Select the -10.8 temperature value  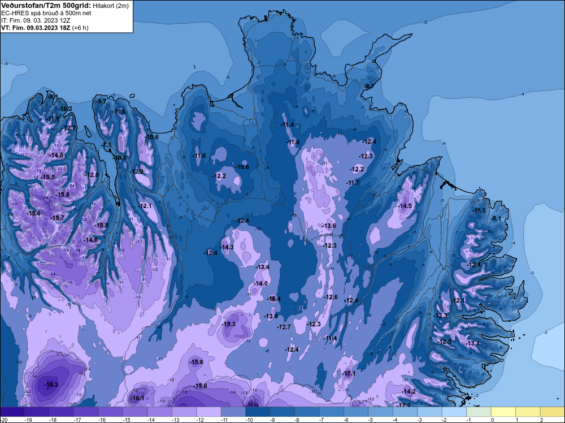click(x=120, y=158)
